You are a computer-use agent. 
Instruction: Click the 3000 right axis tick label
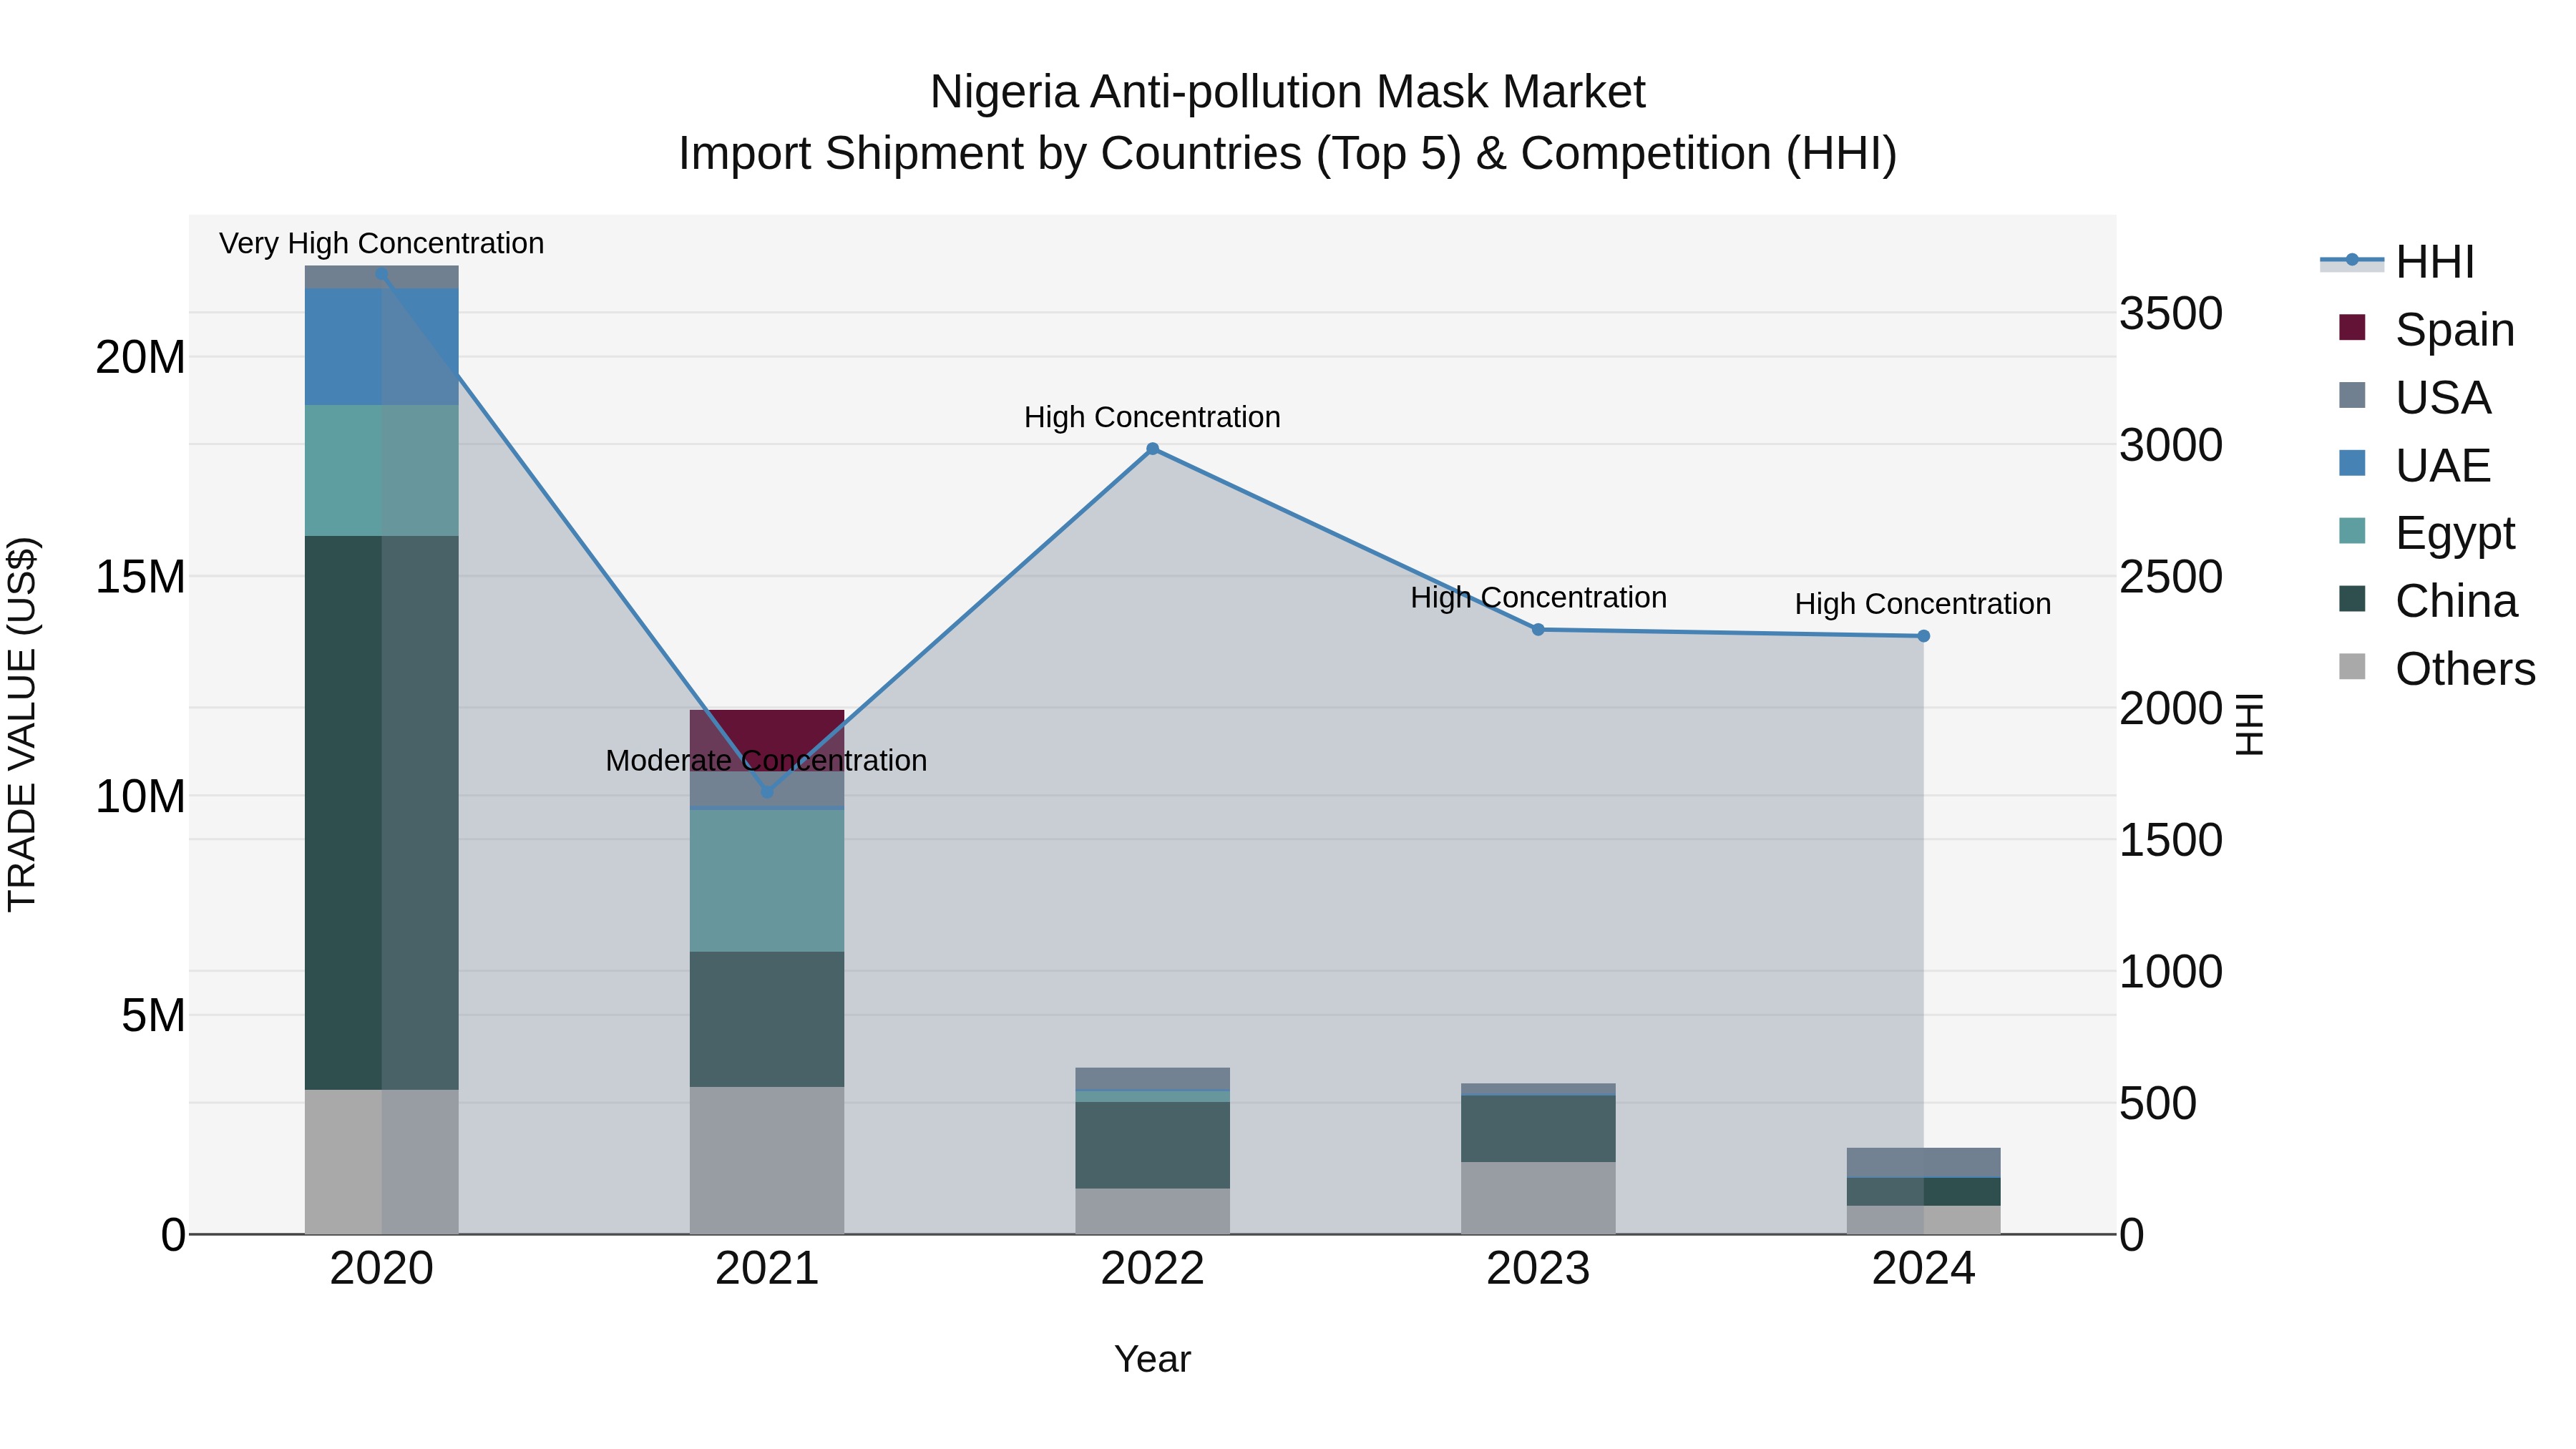[x=2171, y=445]
